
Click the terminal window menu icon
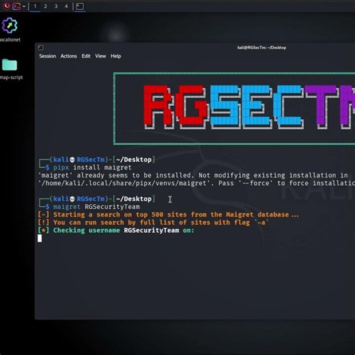click(41, 48)
